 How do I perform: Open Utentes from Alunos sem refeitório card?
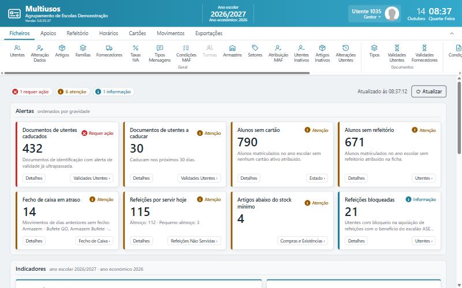(x=423, y=178)
